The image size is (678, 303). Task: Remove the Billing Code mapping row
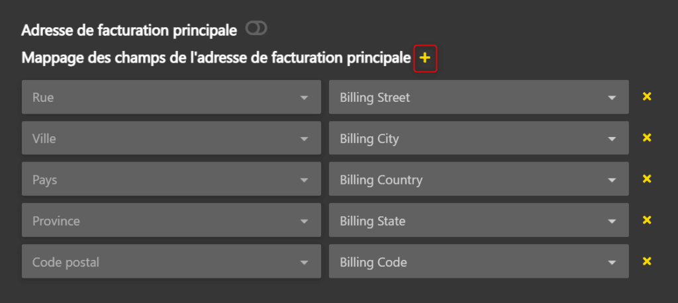(x=647, y=261)
